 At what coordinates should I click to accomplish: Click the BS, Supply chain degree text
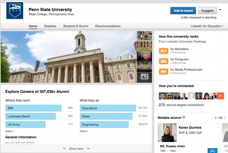click(172, 146)
